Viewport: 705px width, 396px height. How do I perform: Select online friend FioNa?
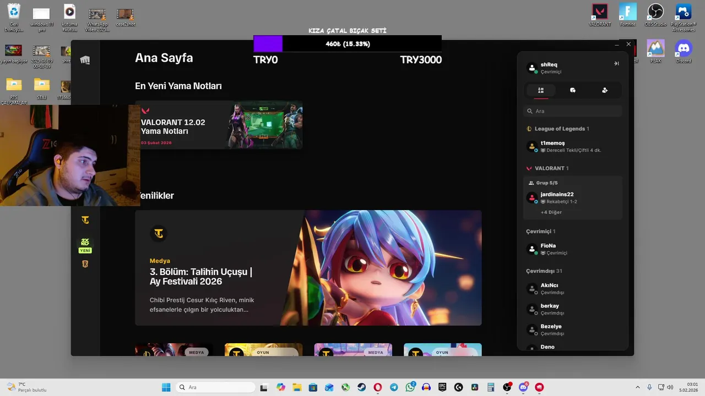click(573, 249)
